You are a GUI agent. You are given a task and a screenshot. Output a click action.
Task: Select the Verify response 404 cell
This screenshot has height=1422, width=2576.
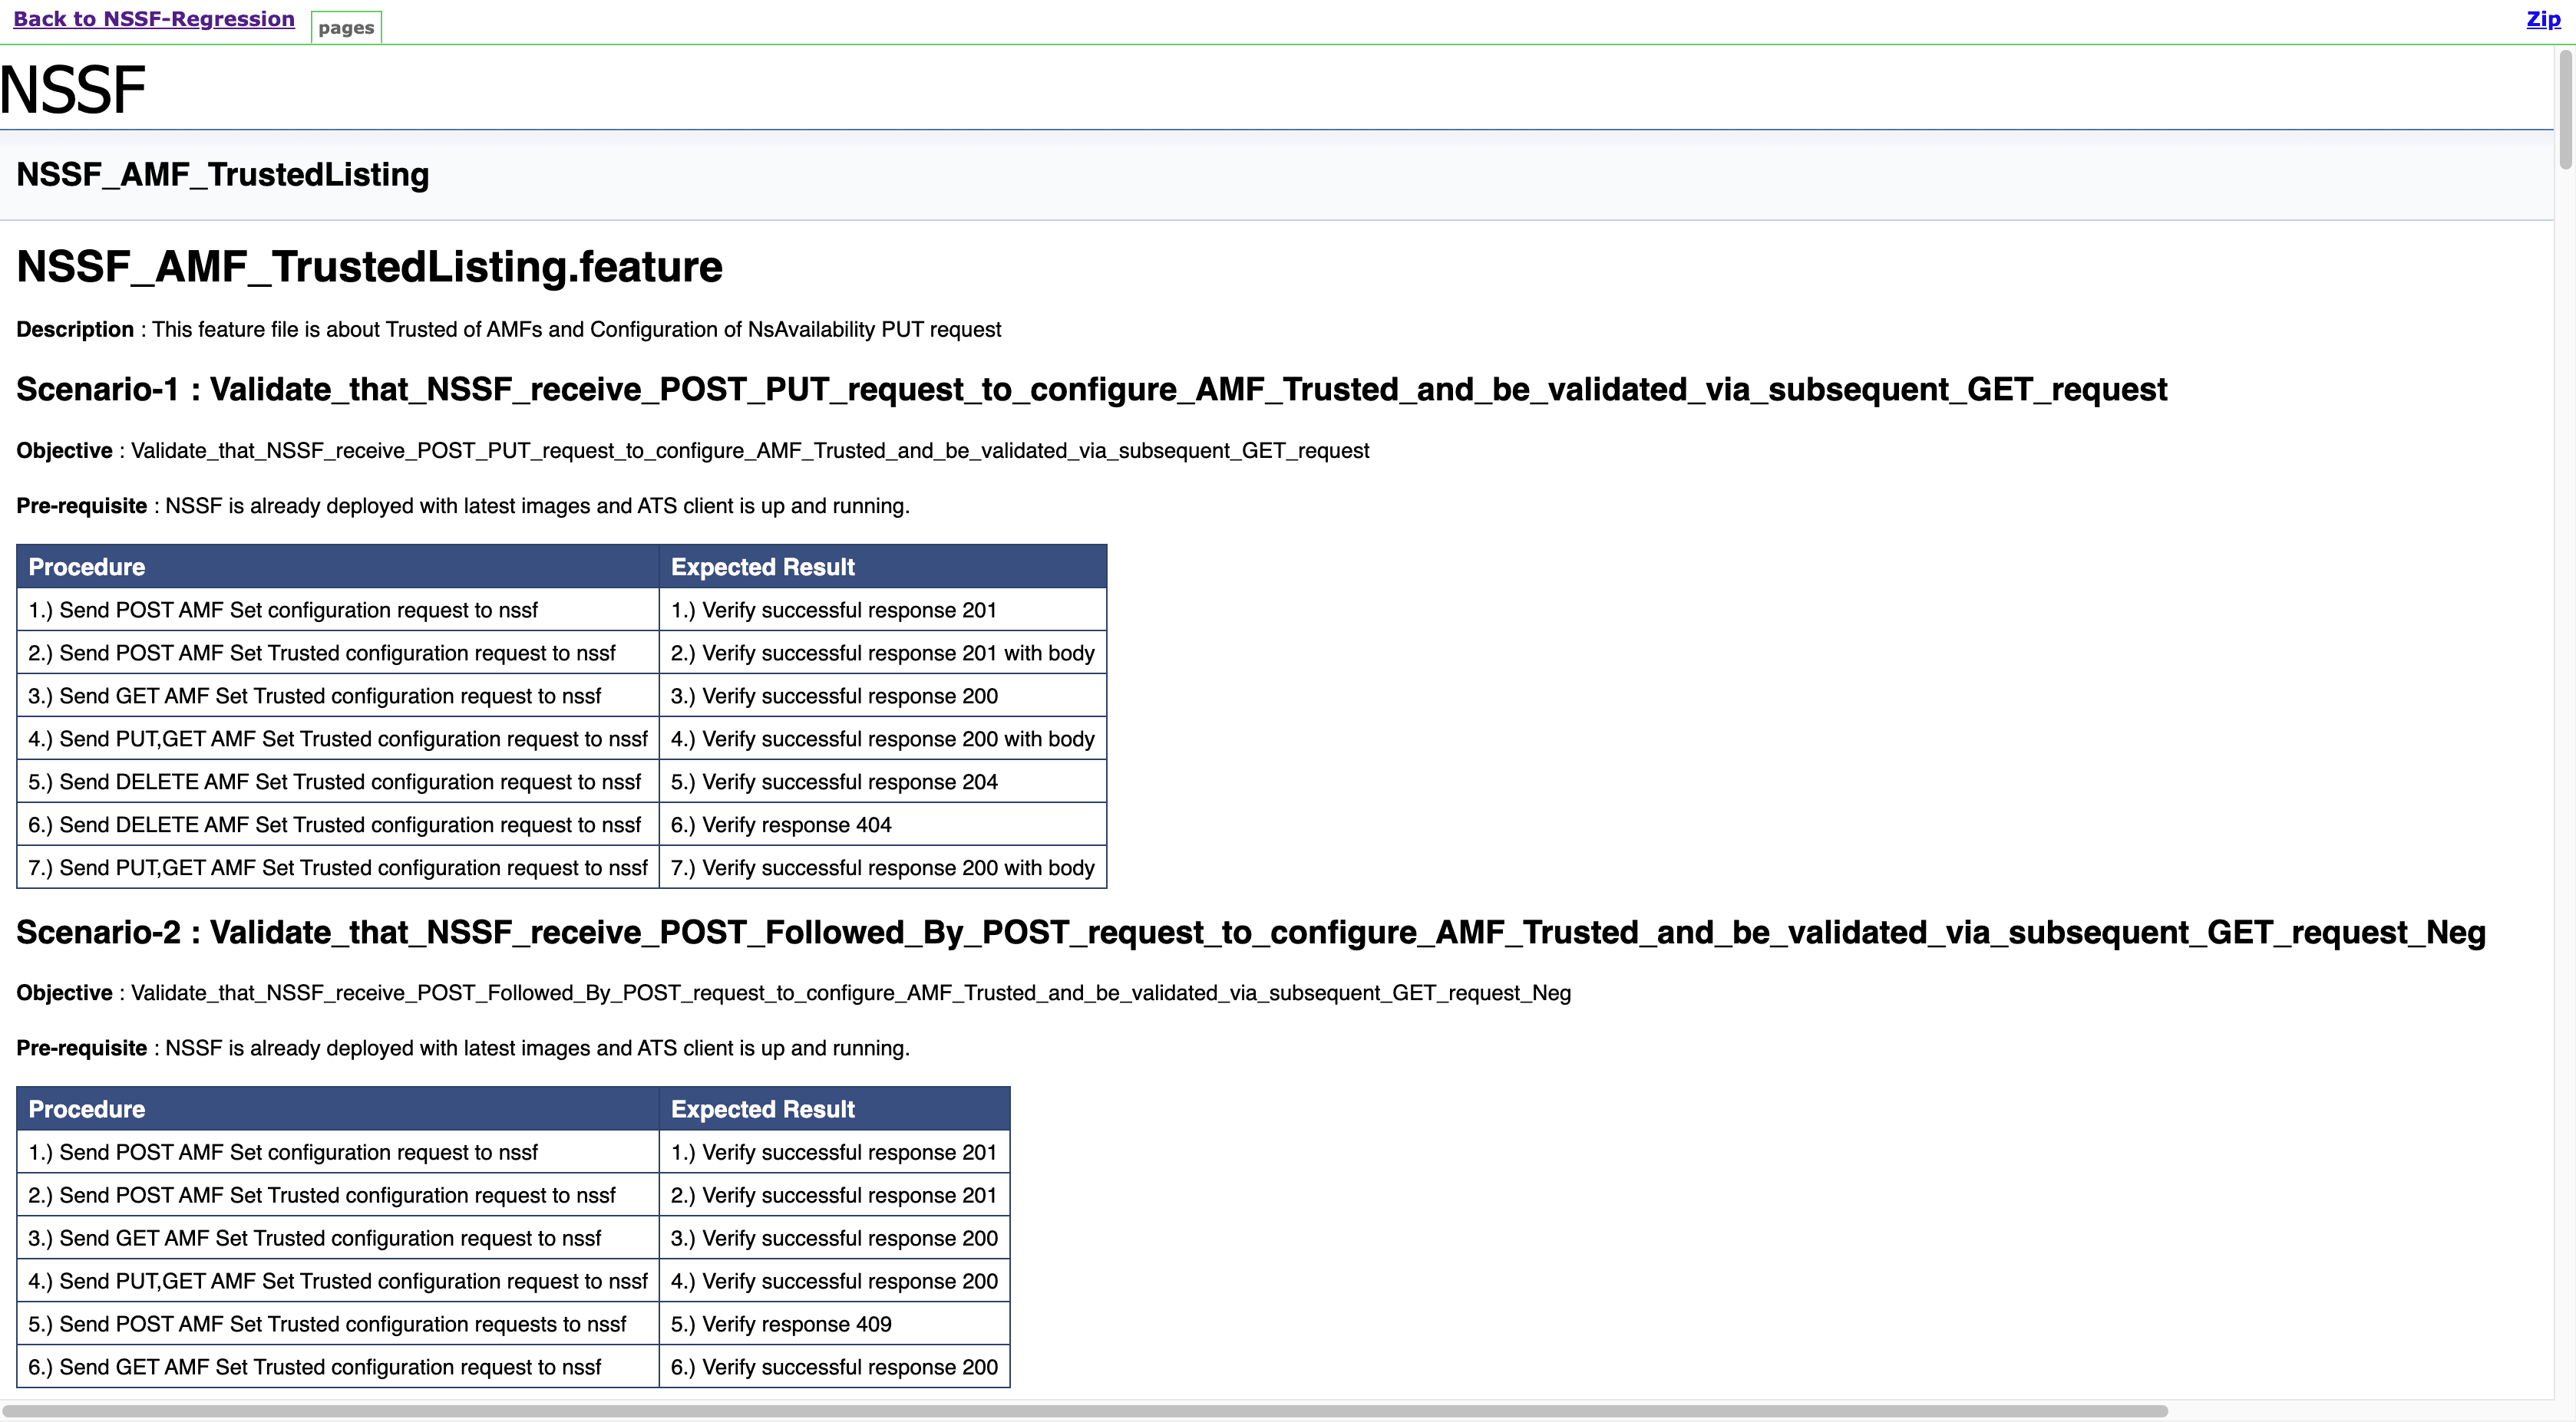coord(781,825)
